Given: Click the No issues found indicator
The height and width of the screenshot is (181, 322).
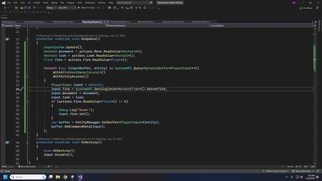Looking at the screenshot, I should tap(27, 166).
